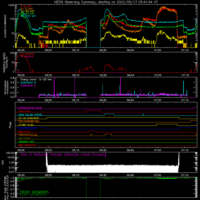Click the SAA_FLAG label
200x200 pixels.
click(x=24, y=131)
